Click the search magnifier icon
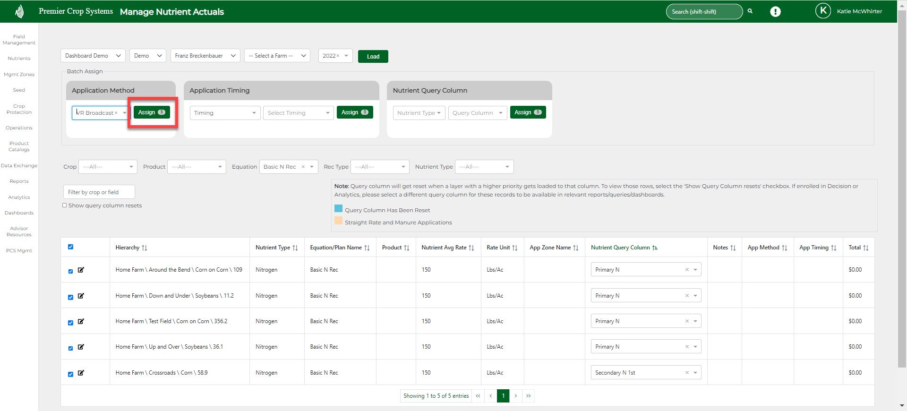 click(x=750, y=11)
